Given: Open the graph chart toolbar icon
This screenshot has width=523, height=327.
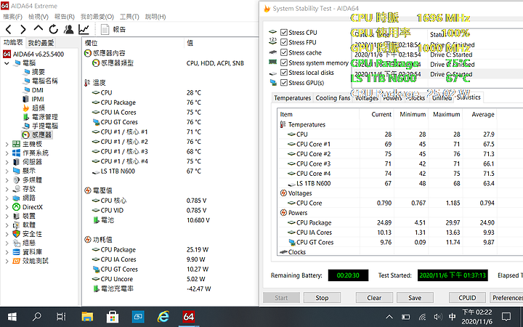Looking at the screenshot, I should 84,29.
